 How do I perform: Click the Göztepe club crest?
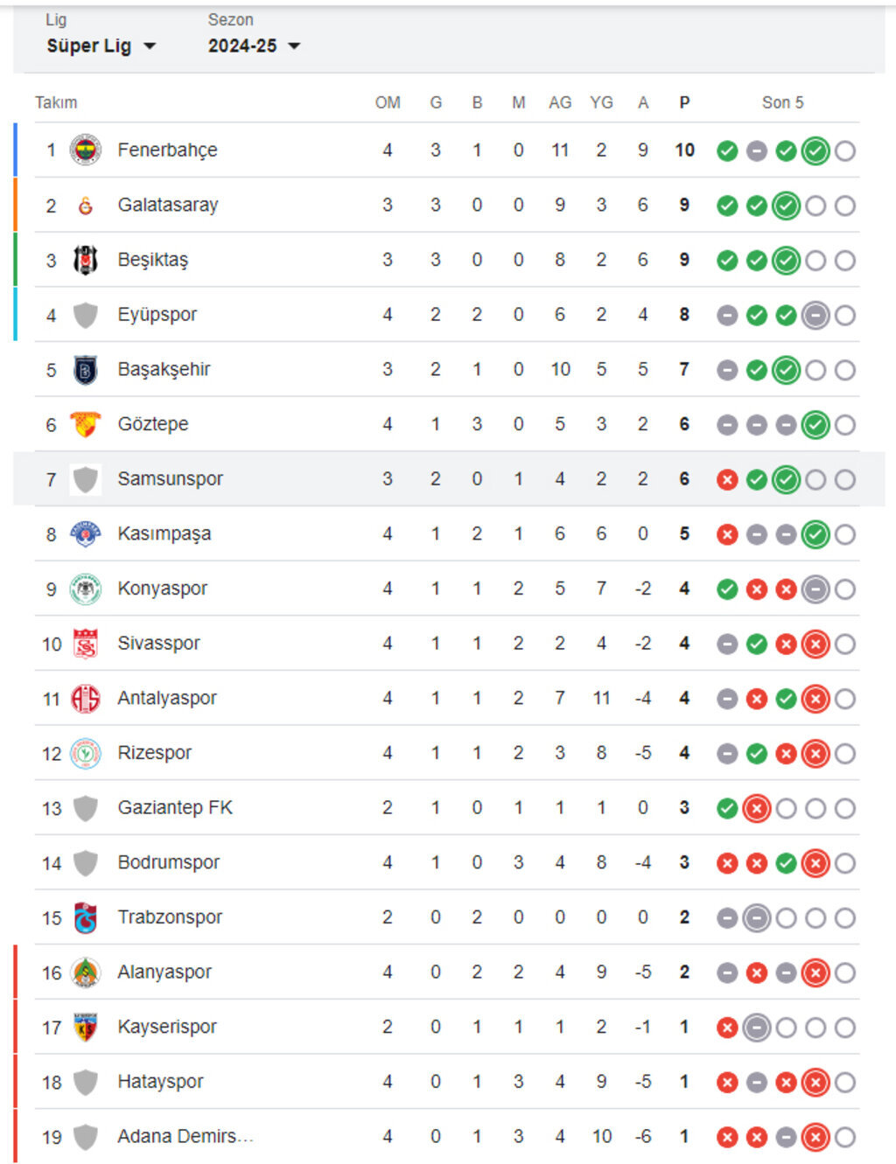pos(85,424)
